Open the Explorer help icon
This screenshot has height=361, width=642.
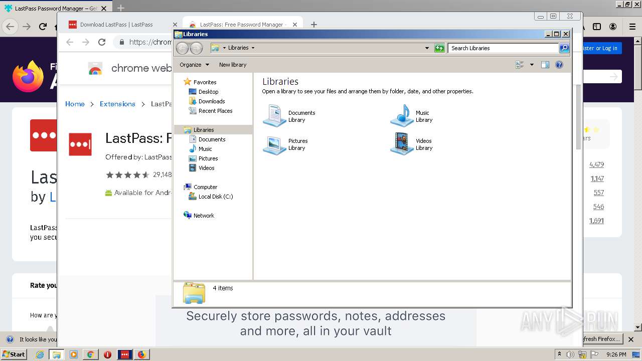pyautogui.click(x=559, y=65)
